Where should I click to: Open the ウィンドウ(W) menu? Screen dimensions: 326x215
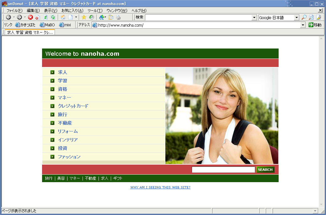117,11
